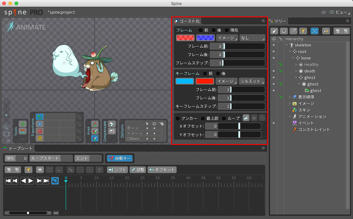Enable フレーム 前 ghosting checkbox
The height and width of the screenshot is (219, 353).
200,30
